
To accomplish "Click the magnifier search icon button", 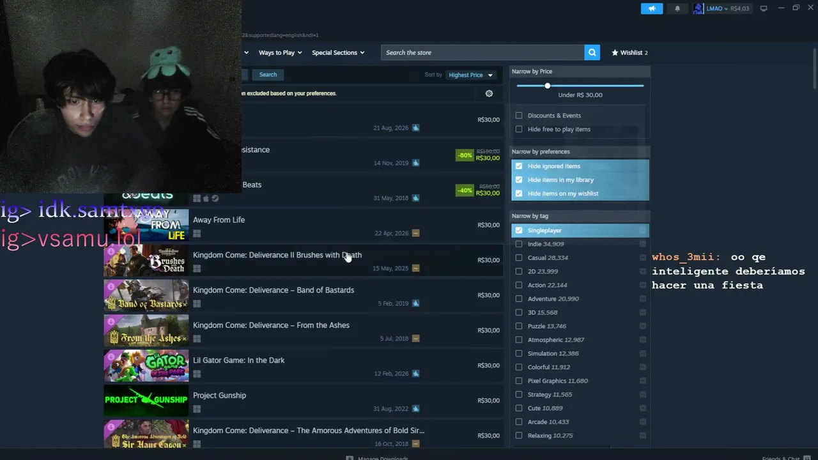I will tap(592, 52).
